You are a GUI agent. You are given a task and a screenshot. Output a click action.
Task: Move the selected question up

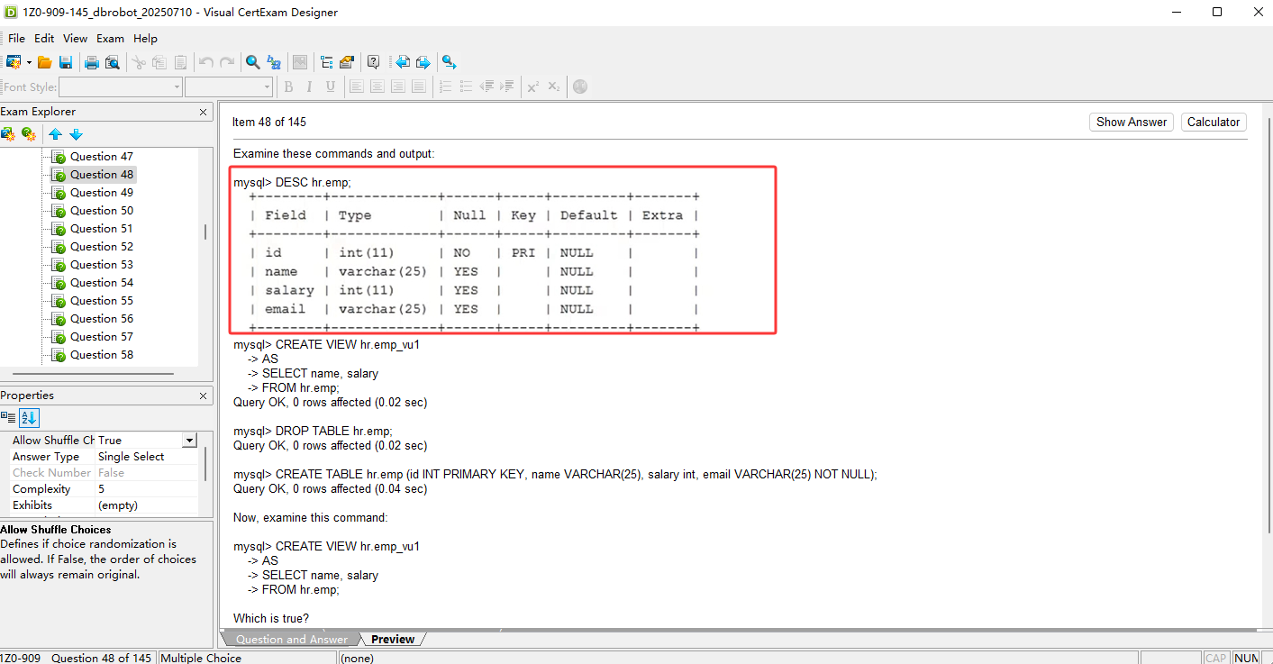56,133
